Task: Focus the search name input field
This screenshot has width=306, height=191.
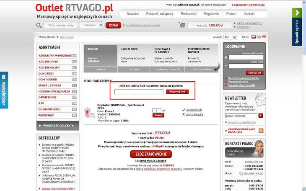Action: point(61,25)
